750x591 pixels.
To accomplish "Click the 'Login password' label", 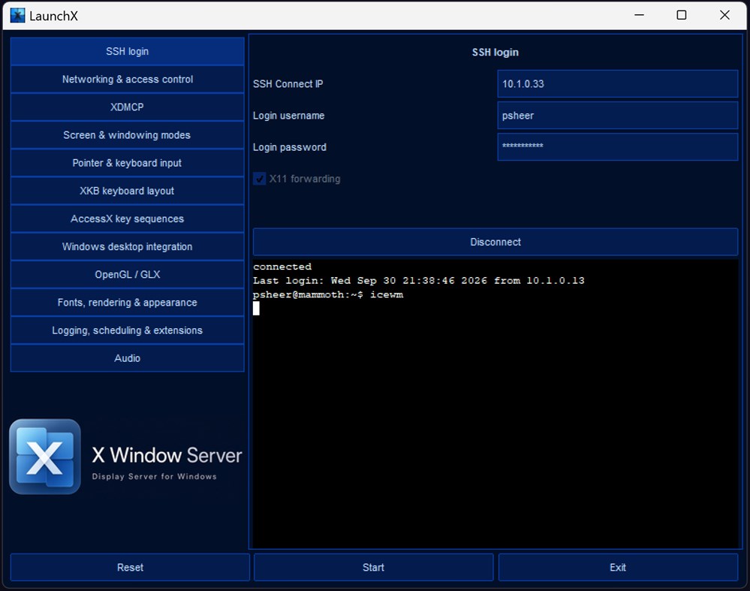I will tap(289, 147).
